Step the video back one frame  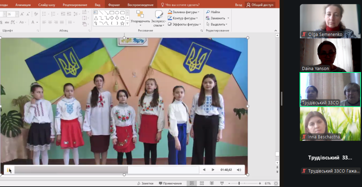pos(204,170)
